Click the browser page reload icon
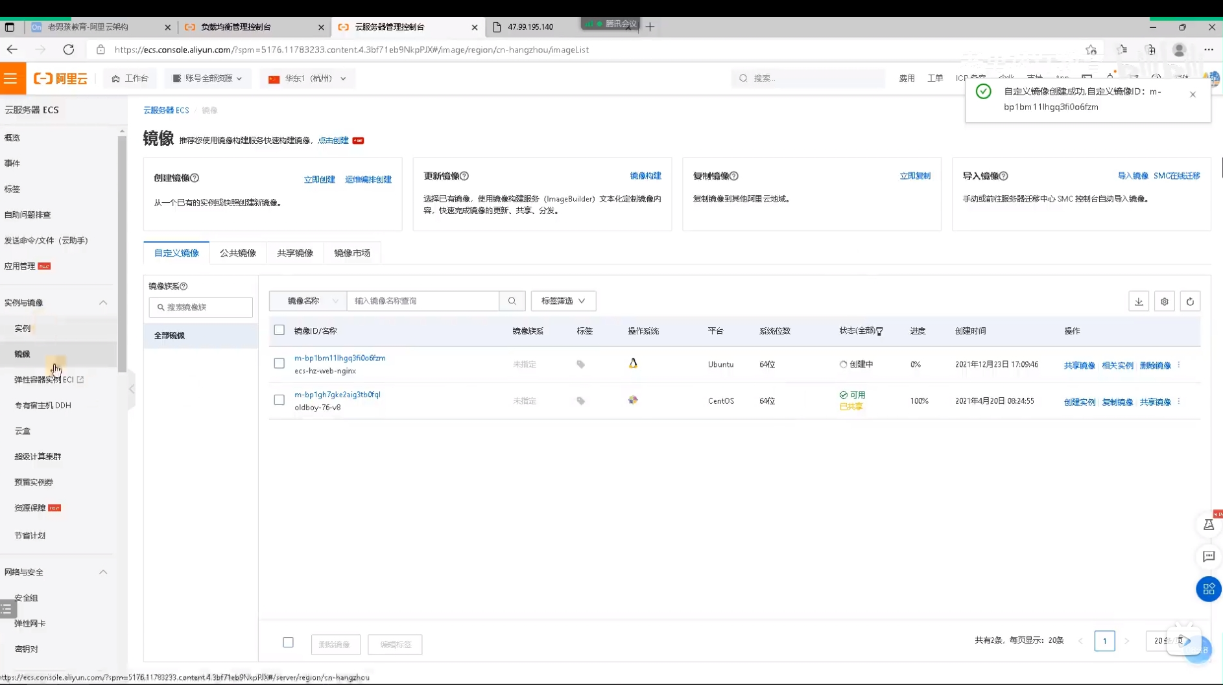 (x=69, y=50)
